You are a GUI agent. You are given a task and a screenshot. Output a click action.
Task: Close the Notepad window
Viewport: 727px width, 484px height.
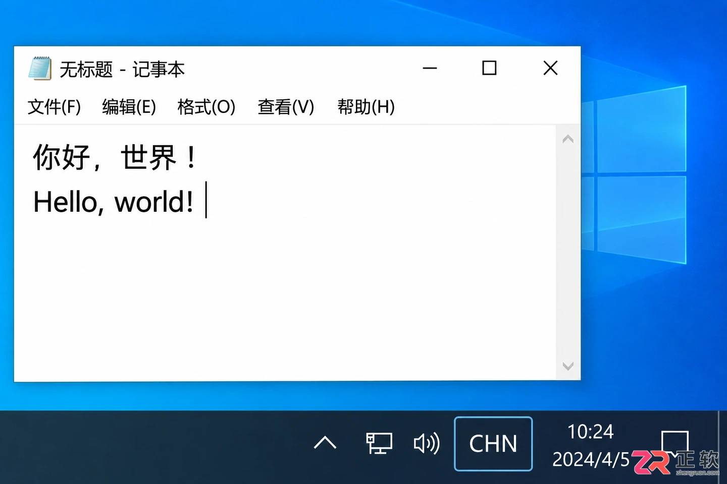coord(550,68)
